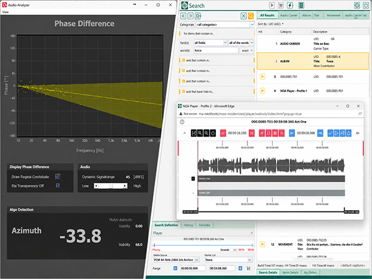The width and height of the screenshot is (372, 279).
Task: Click the clipboard list icon in Search header
Action: [x=301, y=5]
